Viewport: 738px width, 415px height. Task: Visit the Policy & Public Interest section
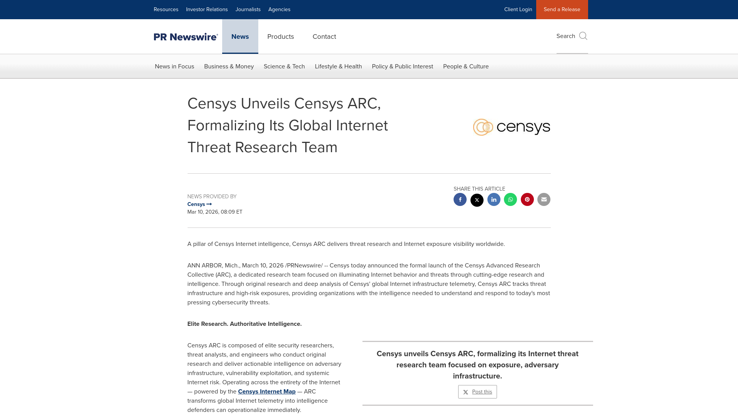402,66
